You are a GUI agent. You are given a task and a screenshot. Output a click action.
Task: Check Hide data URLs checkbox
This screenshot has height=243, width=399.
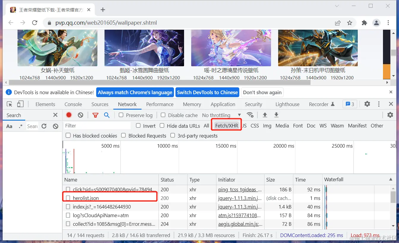(162, 126)
